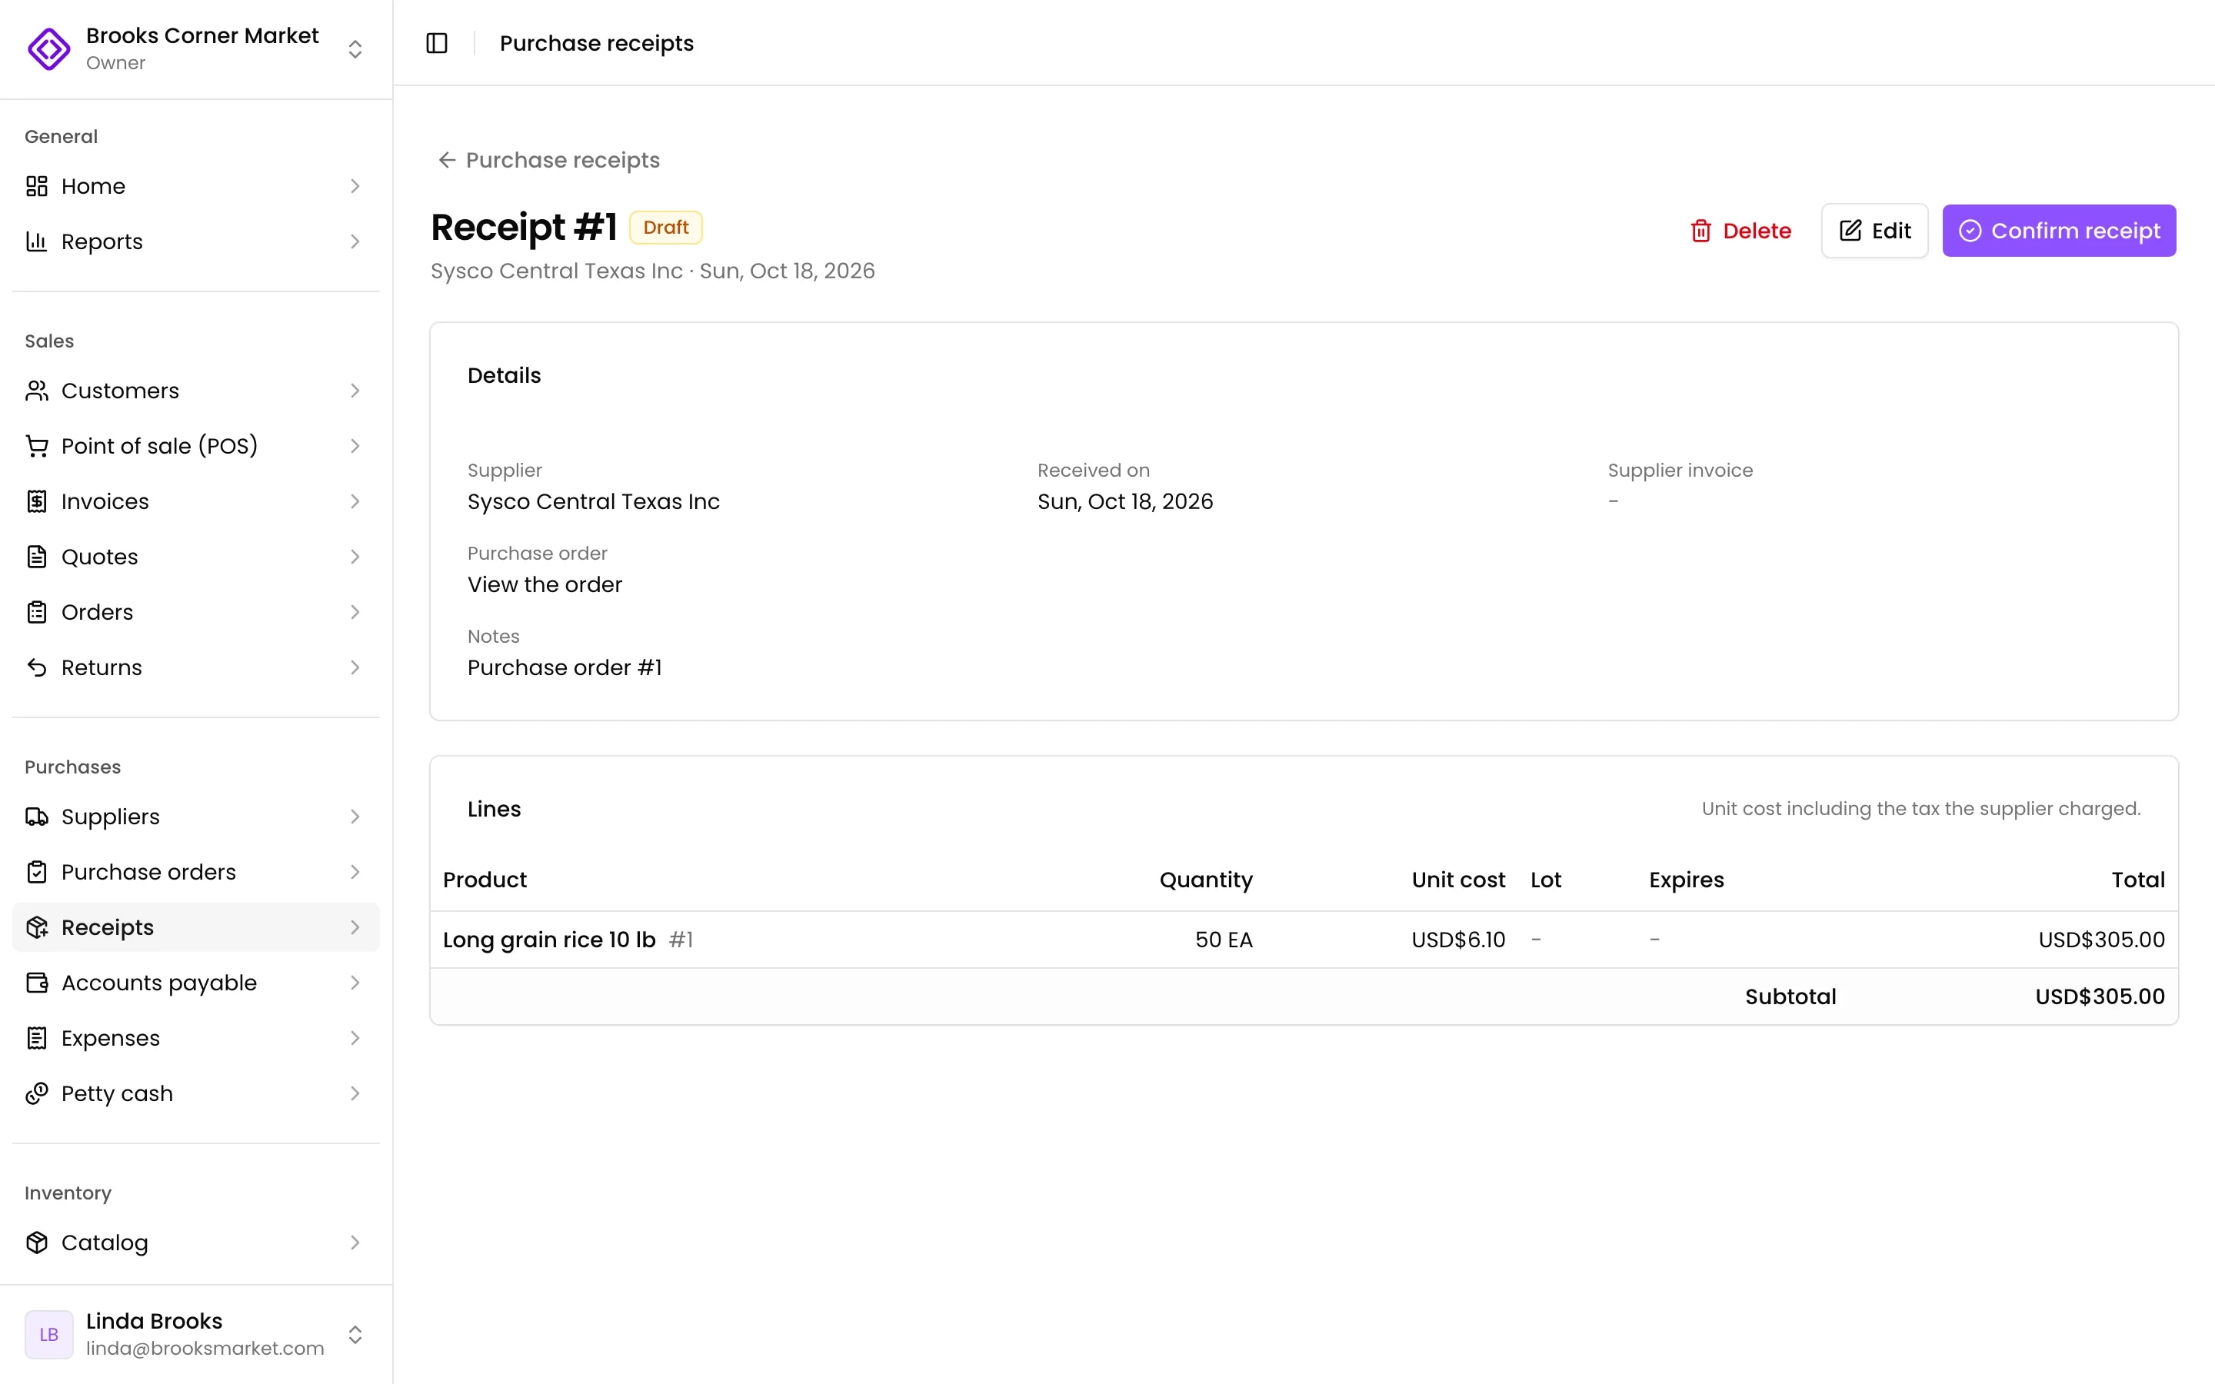
Task: Click the Quotes document icon
Action: tap(37, 557)
